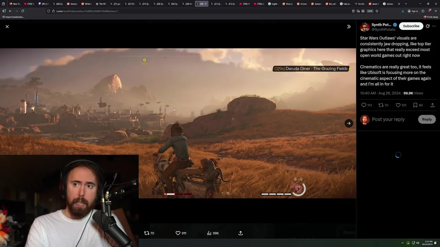Expand the list all tabs dropdown

click(x=406, y=4)
